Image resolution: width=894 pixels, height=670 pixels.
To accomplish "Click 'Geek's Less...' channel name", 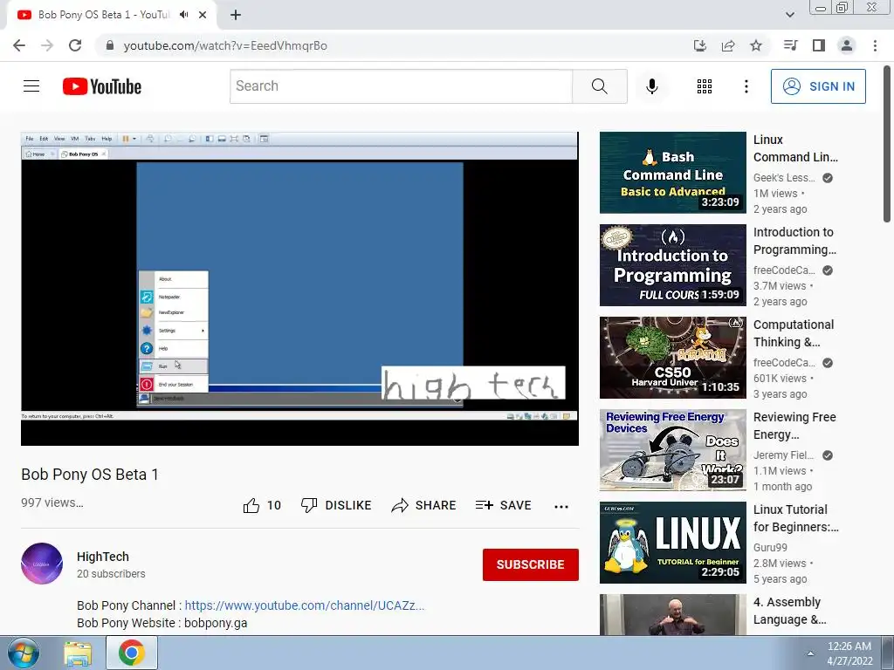I will tap(784, 178).
